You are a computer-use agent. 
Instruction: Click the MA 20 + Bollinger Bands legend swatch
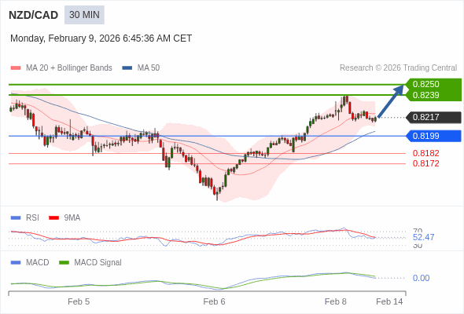pyautogui.click(x=16, y=68)
